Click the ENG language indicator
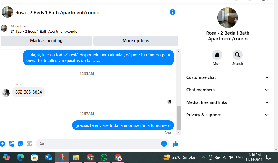 click(x=239, y=157)
